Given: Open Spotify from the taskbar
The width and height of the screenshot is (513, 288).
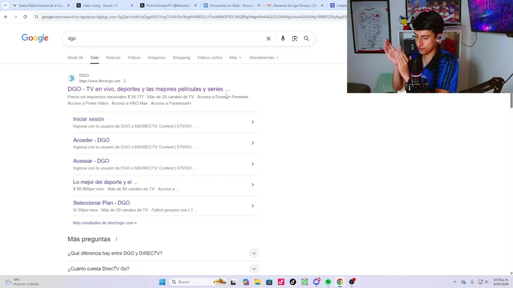Looking at the screenshot, I should (x=328, y=282).
